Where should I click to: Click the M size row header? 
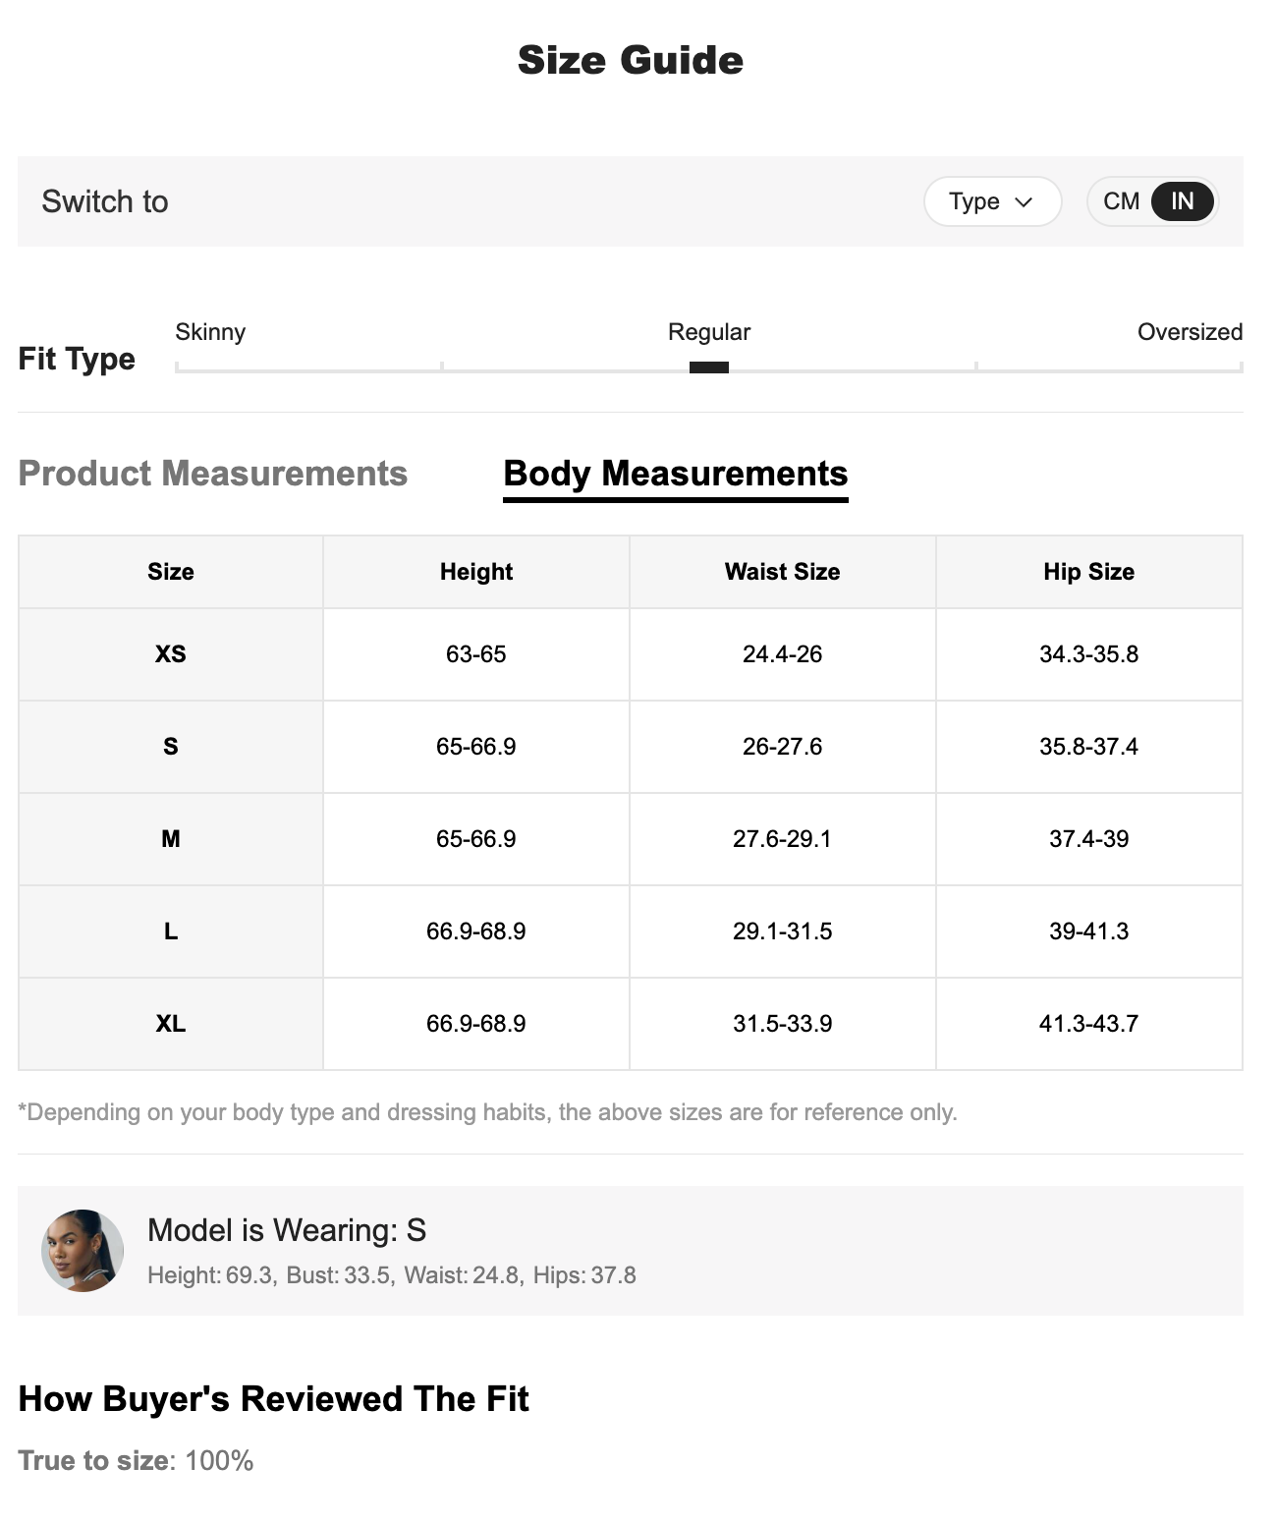(171, 839)
